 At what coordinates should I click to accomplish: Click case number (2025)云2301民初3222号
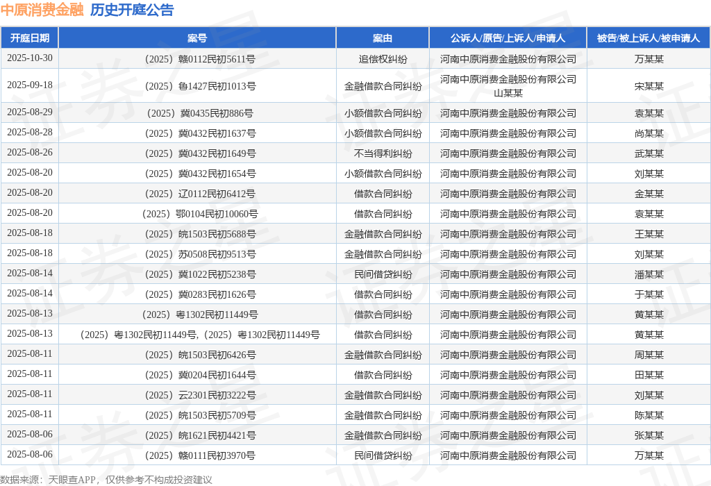[199, 395]
